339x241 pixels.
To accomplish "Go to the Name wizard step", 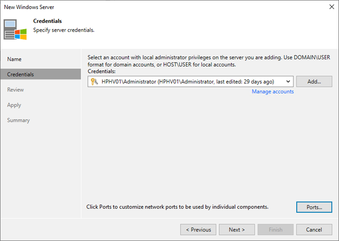I will click(14, 59).
